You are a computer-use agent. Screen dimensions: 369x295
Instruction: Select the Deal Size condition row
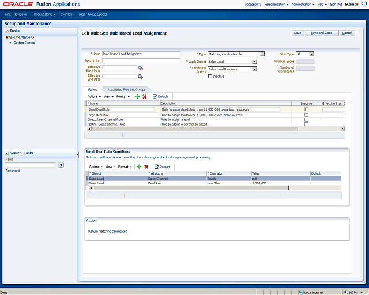tap(214, 183)
